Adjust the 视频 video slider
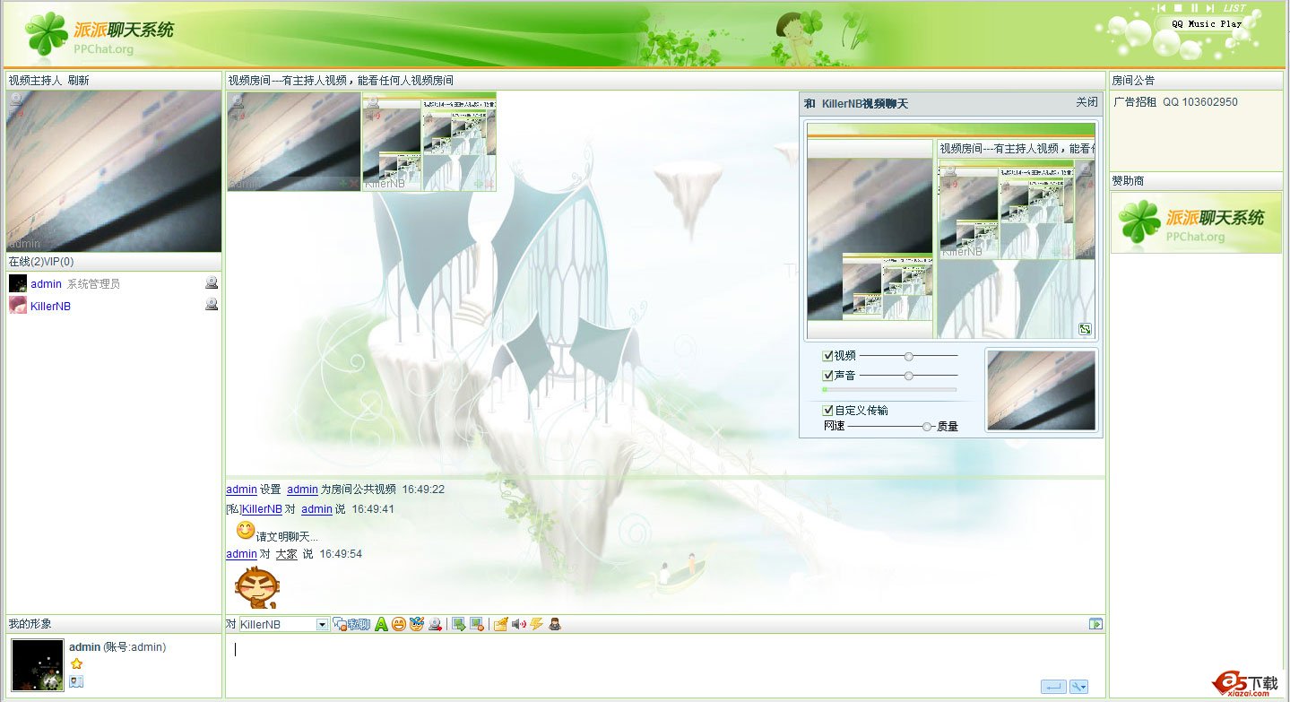Viewport: 1290px width, 702px height. (x=908, y=356)
